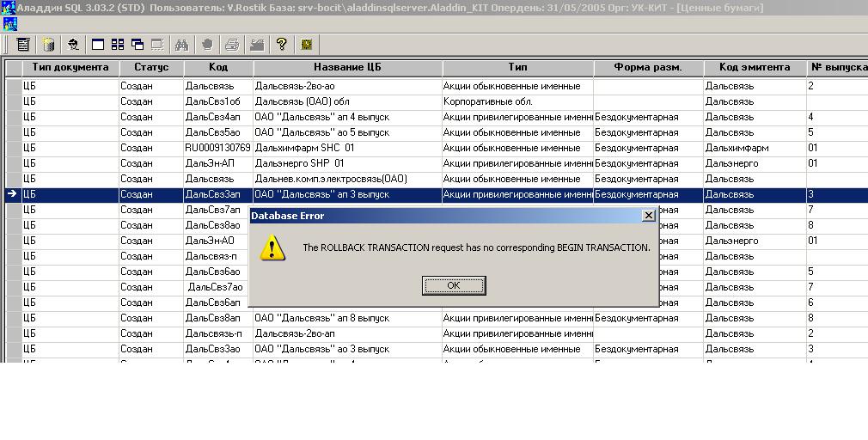Click highlighted cell 'ОАО "Дальсвязь" ап 3 выпуск'

click(347, 195)
